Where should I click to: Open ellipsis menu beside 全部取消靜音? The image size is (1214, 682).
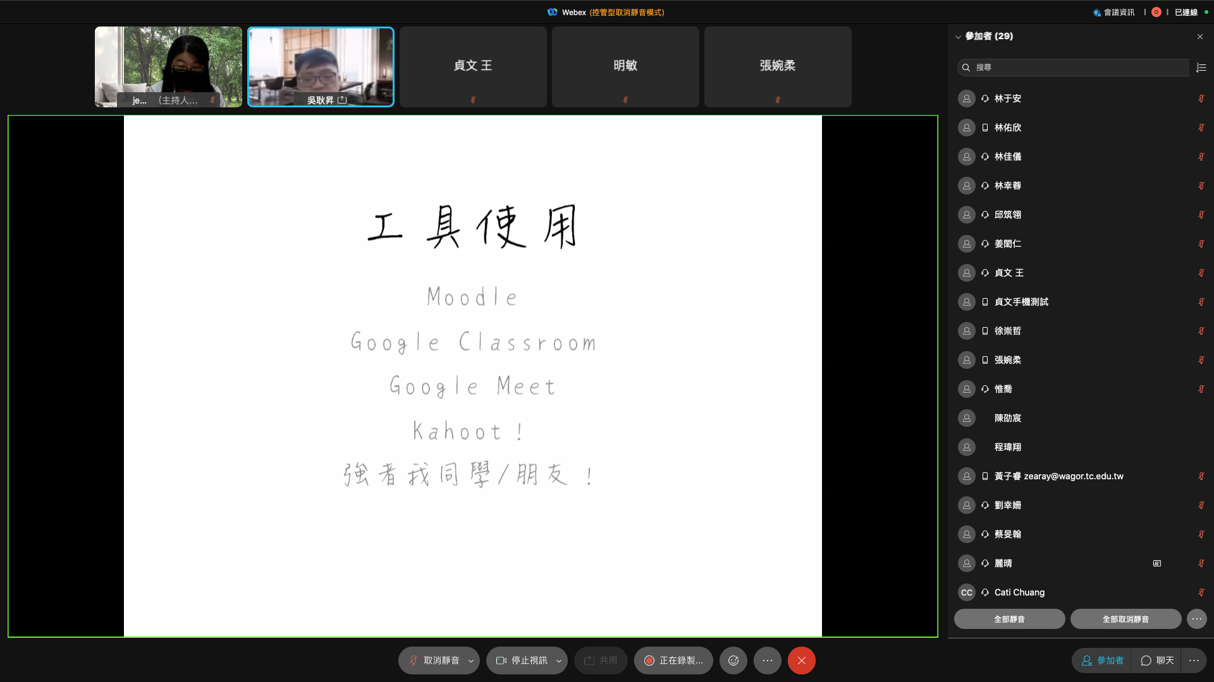pyautogui.click(x=1197, y=619)
